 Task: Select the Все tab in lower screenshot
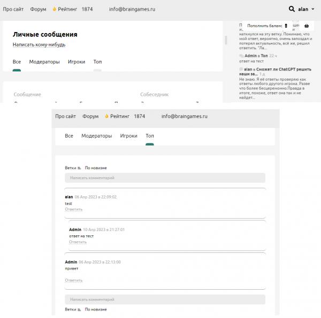[69, 136]
